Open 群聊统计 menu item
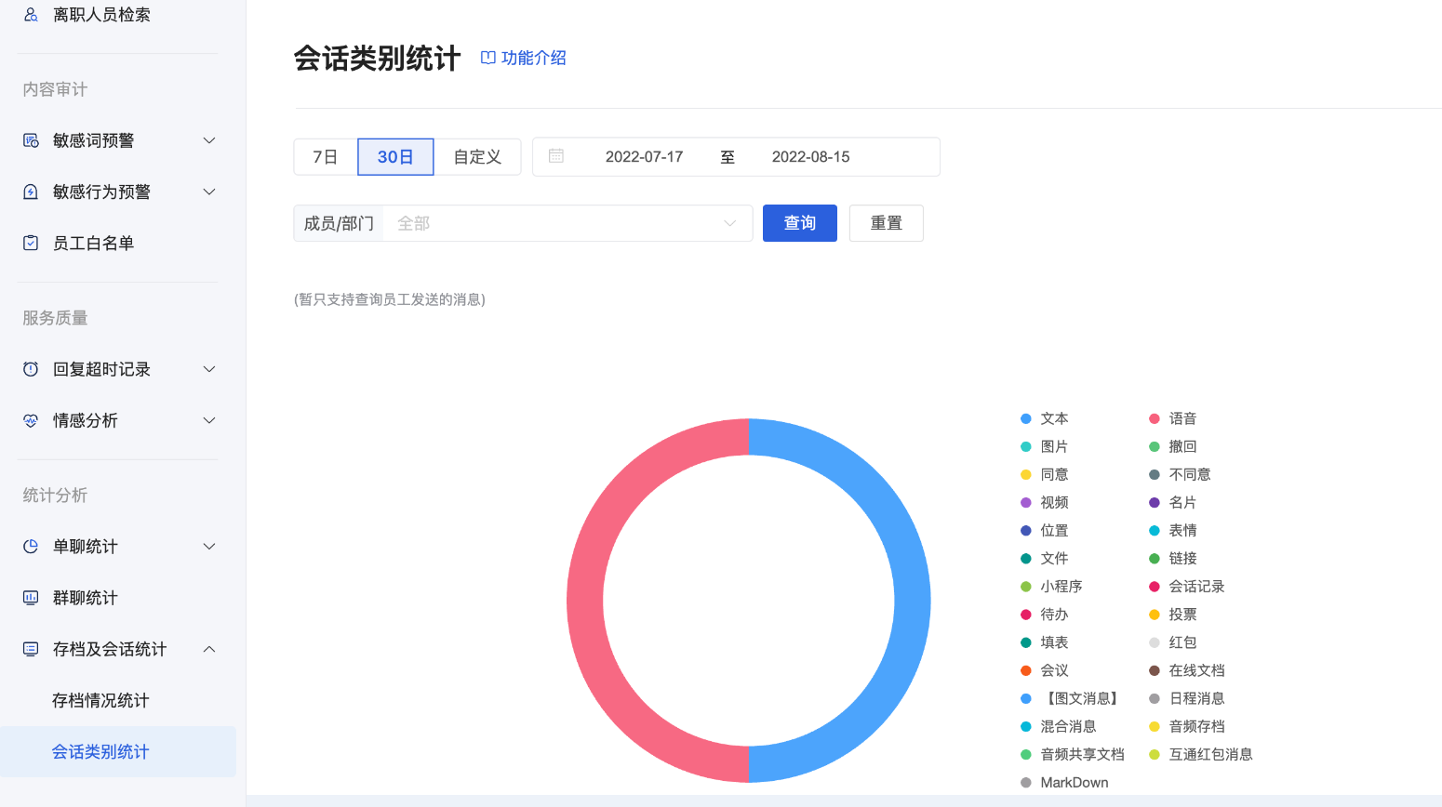The width and height of the screenshot is (1442, 807). click(x=118, y=598)
